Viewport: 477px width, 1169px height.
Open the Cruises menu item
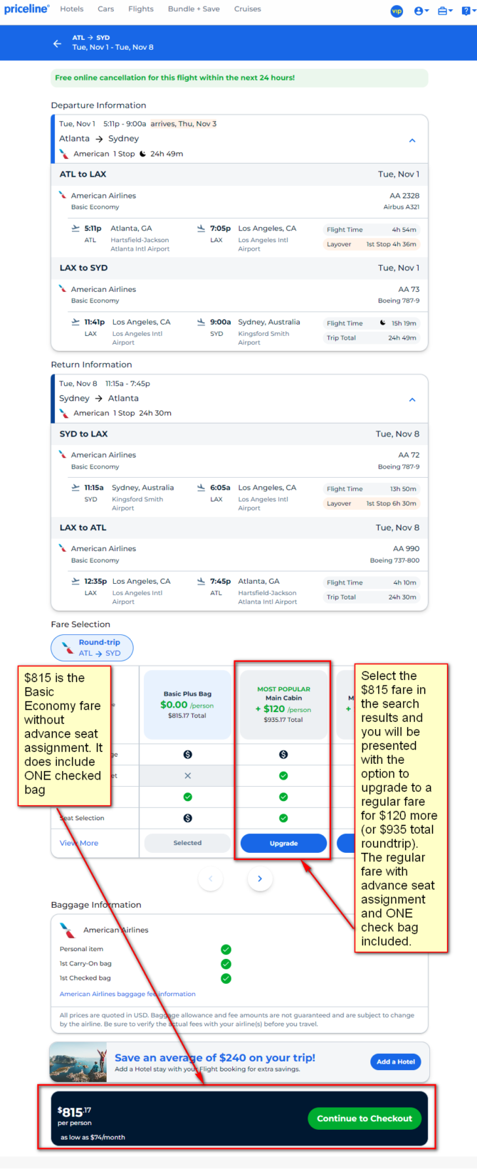(248, 9)
